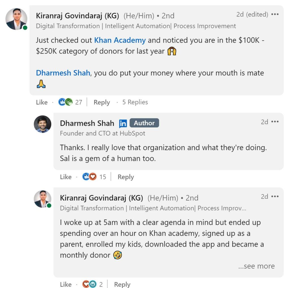Viewport: 290px width, 288px height.
Task: Open the Khan Academy link
Action: 121,40
